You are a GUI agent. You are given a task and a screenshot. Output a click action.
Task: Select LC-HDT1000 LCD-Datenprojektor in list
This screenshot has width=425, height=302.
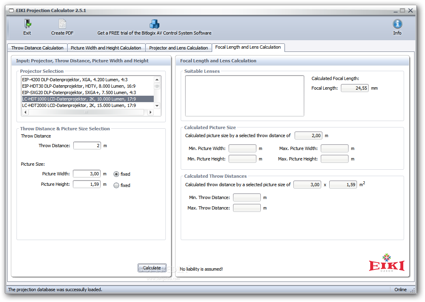[x=88, y=99]
